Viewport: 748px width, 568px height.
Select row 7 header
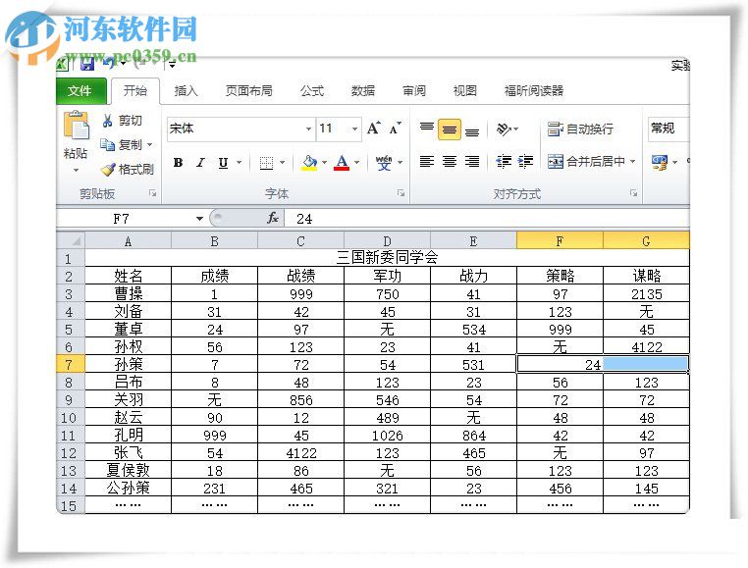(70, 365)
